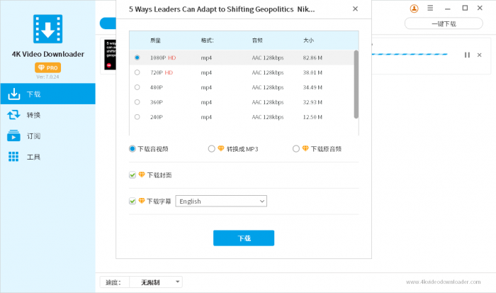This screenshot has width=496, height=293.
Task: Open the 订阅 (Subscribe) sidebar section
Action: pyautogui.click(x=47, y=136)
